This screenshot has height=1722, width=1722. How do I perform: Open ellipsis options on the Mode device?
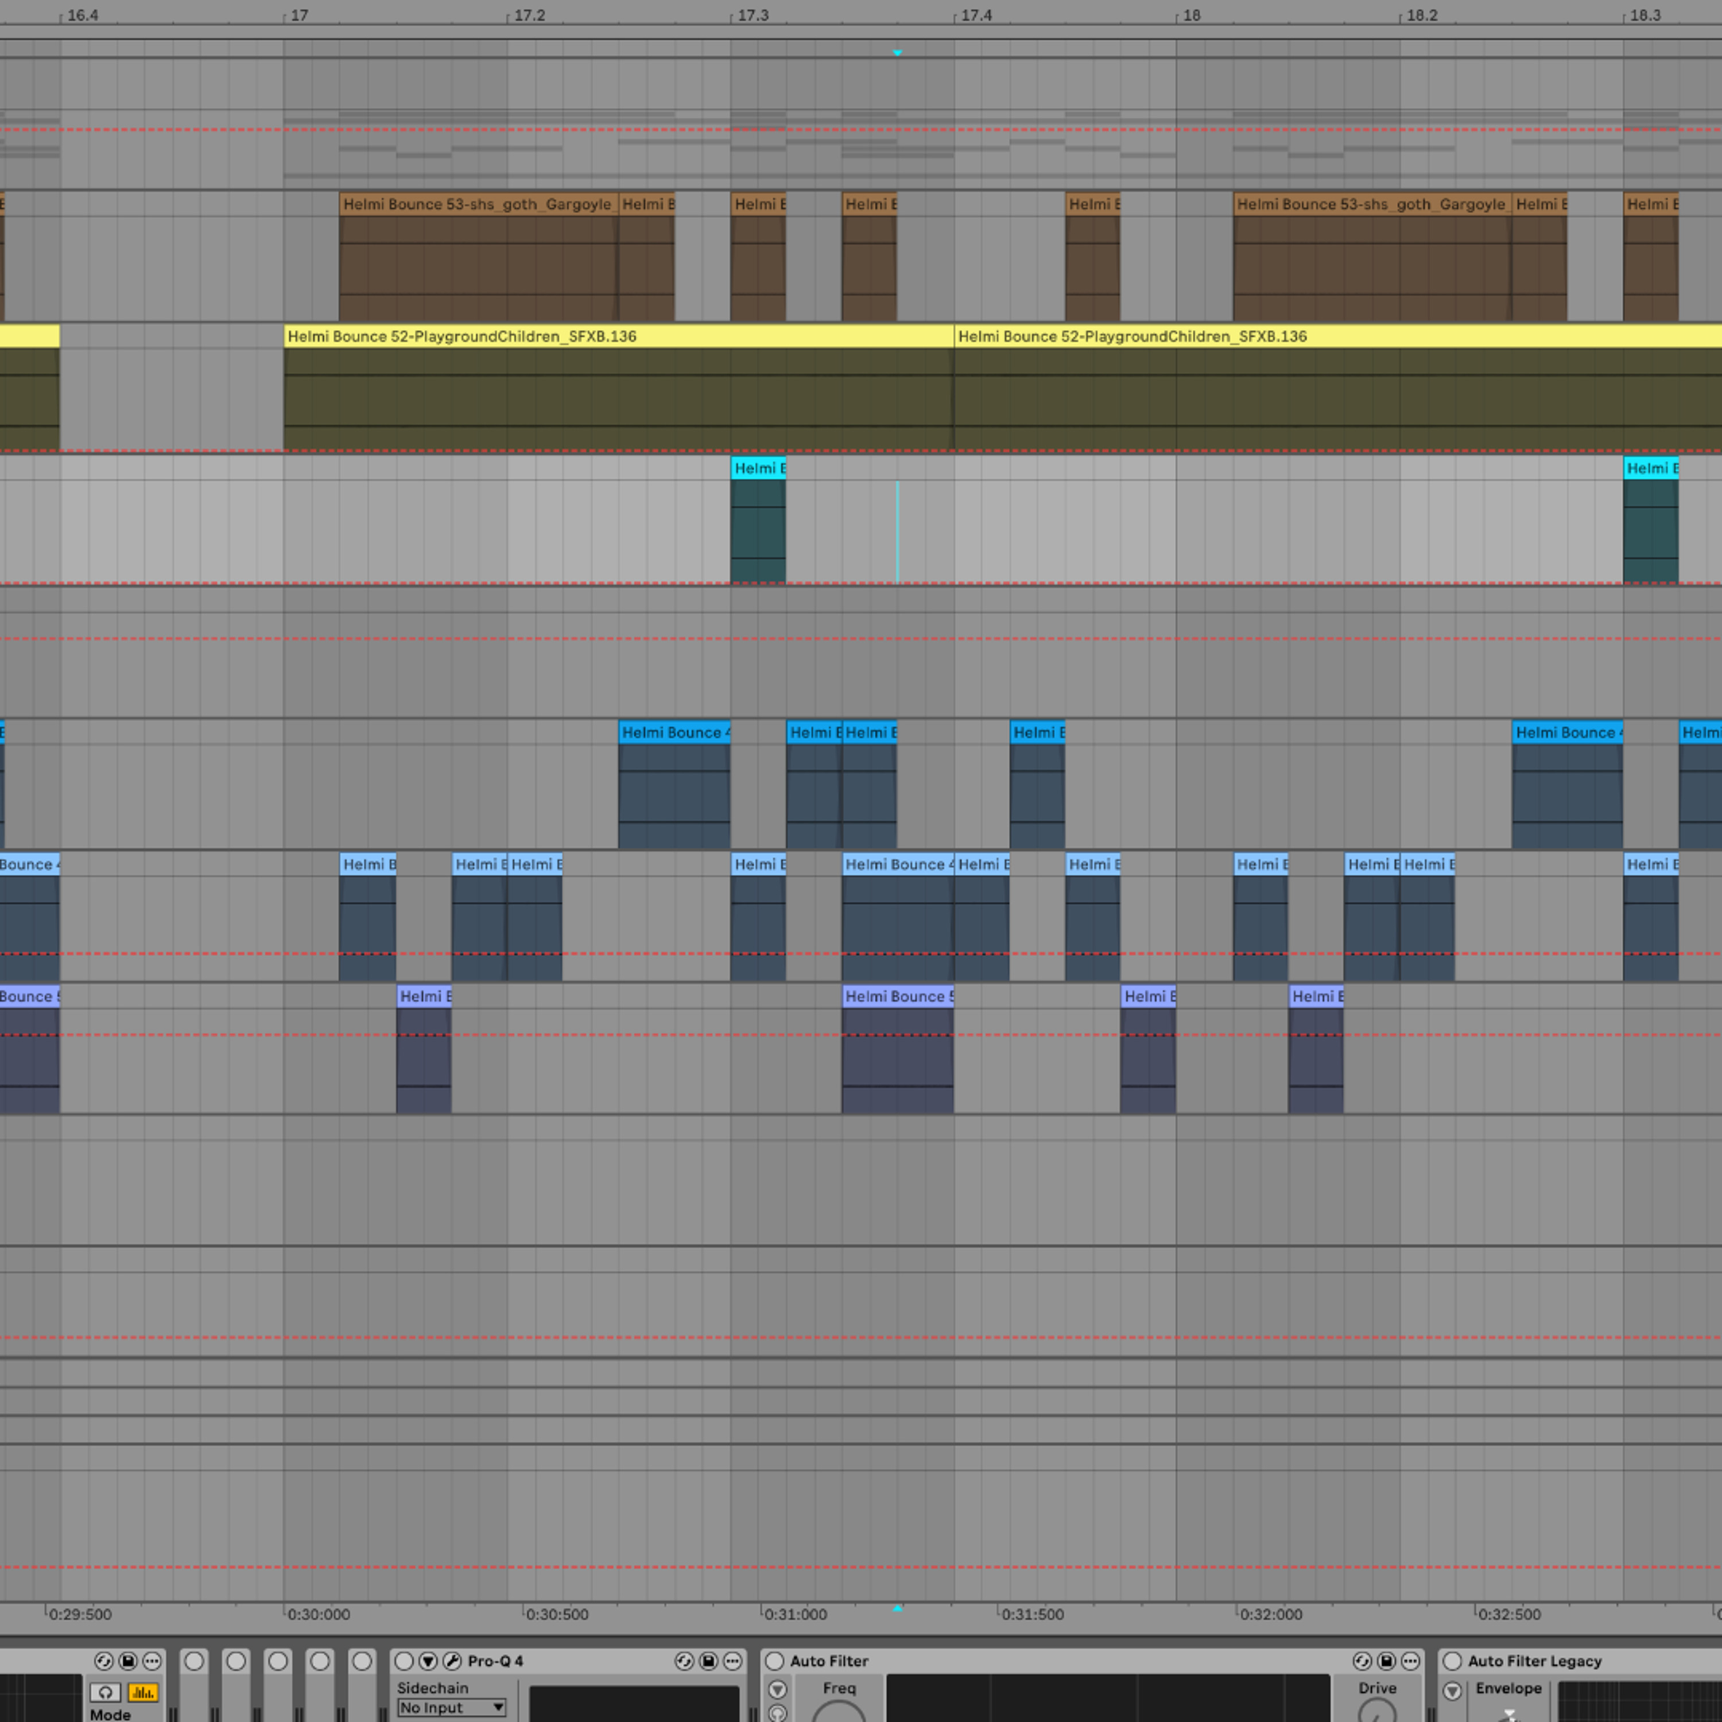153,1661
